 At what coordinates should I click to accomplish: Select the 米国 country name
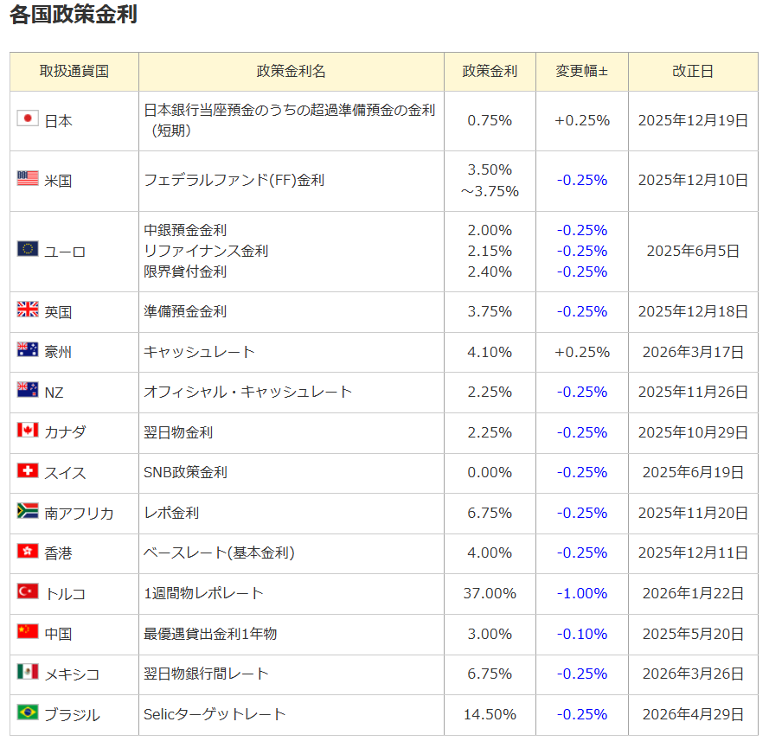(58, 181)
